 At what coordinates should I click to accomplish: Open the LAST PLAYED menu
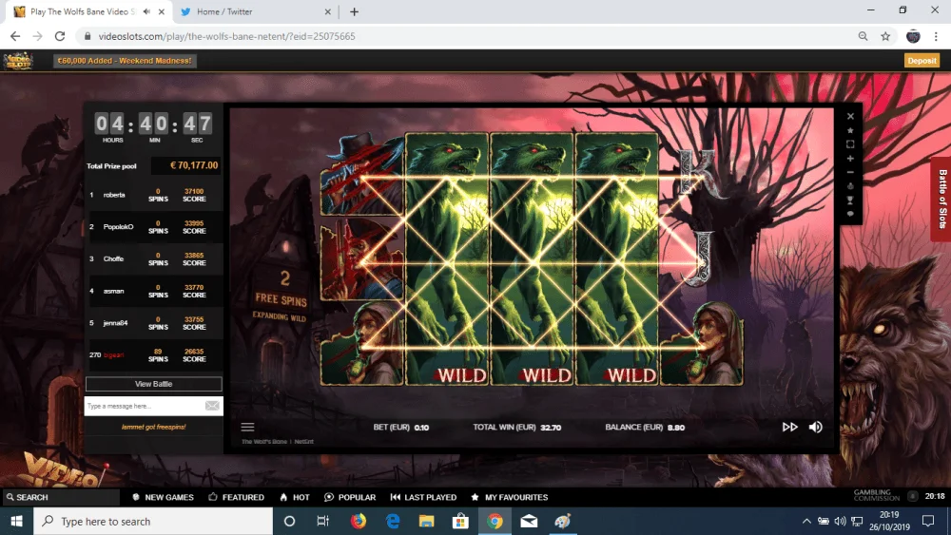pos(423,497)
